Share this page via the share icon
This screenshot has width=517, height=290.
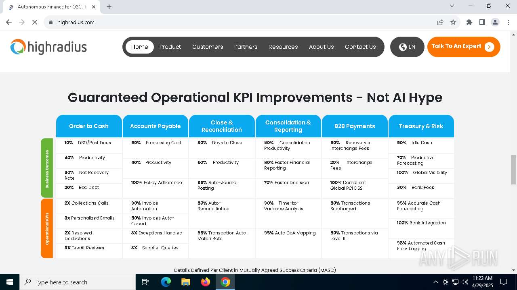click(x=440, y=22)
